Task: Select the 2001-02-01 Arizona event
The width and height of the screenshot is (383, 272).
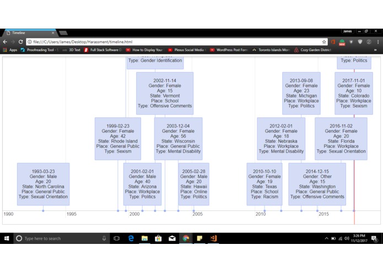Action: pos(142,184)
